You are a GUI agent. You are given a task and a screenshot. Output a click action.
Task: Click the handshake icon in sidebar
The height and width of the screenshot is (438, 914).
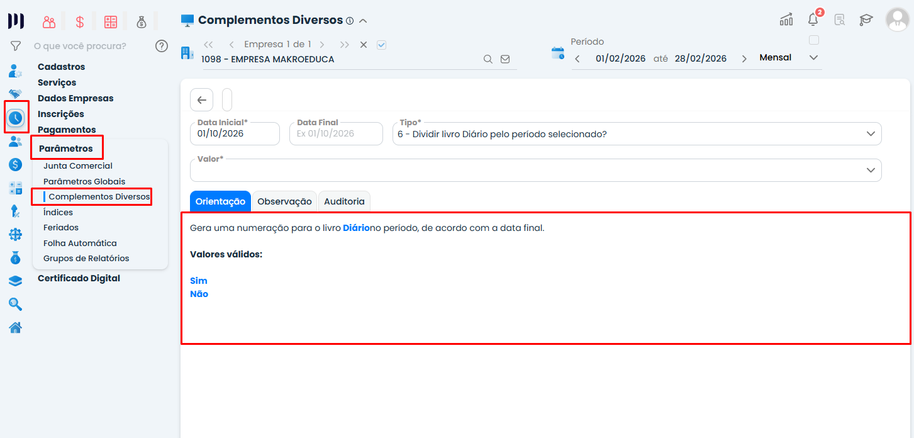pos(16,94)
